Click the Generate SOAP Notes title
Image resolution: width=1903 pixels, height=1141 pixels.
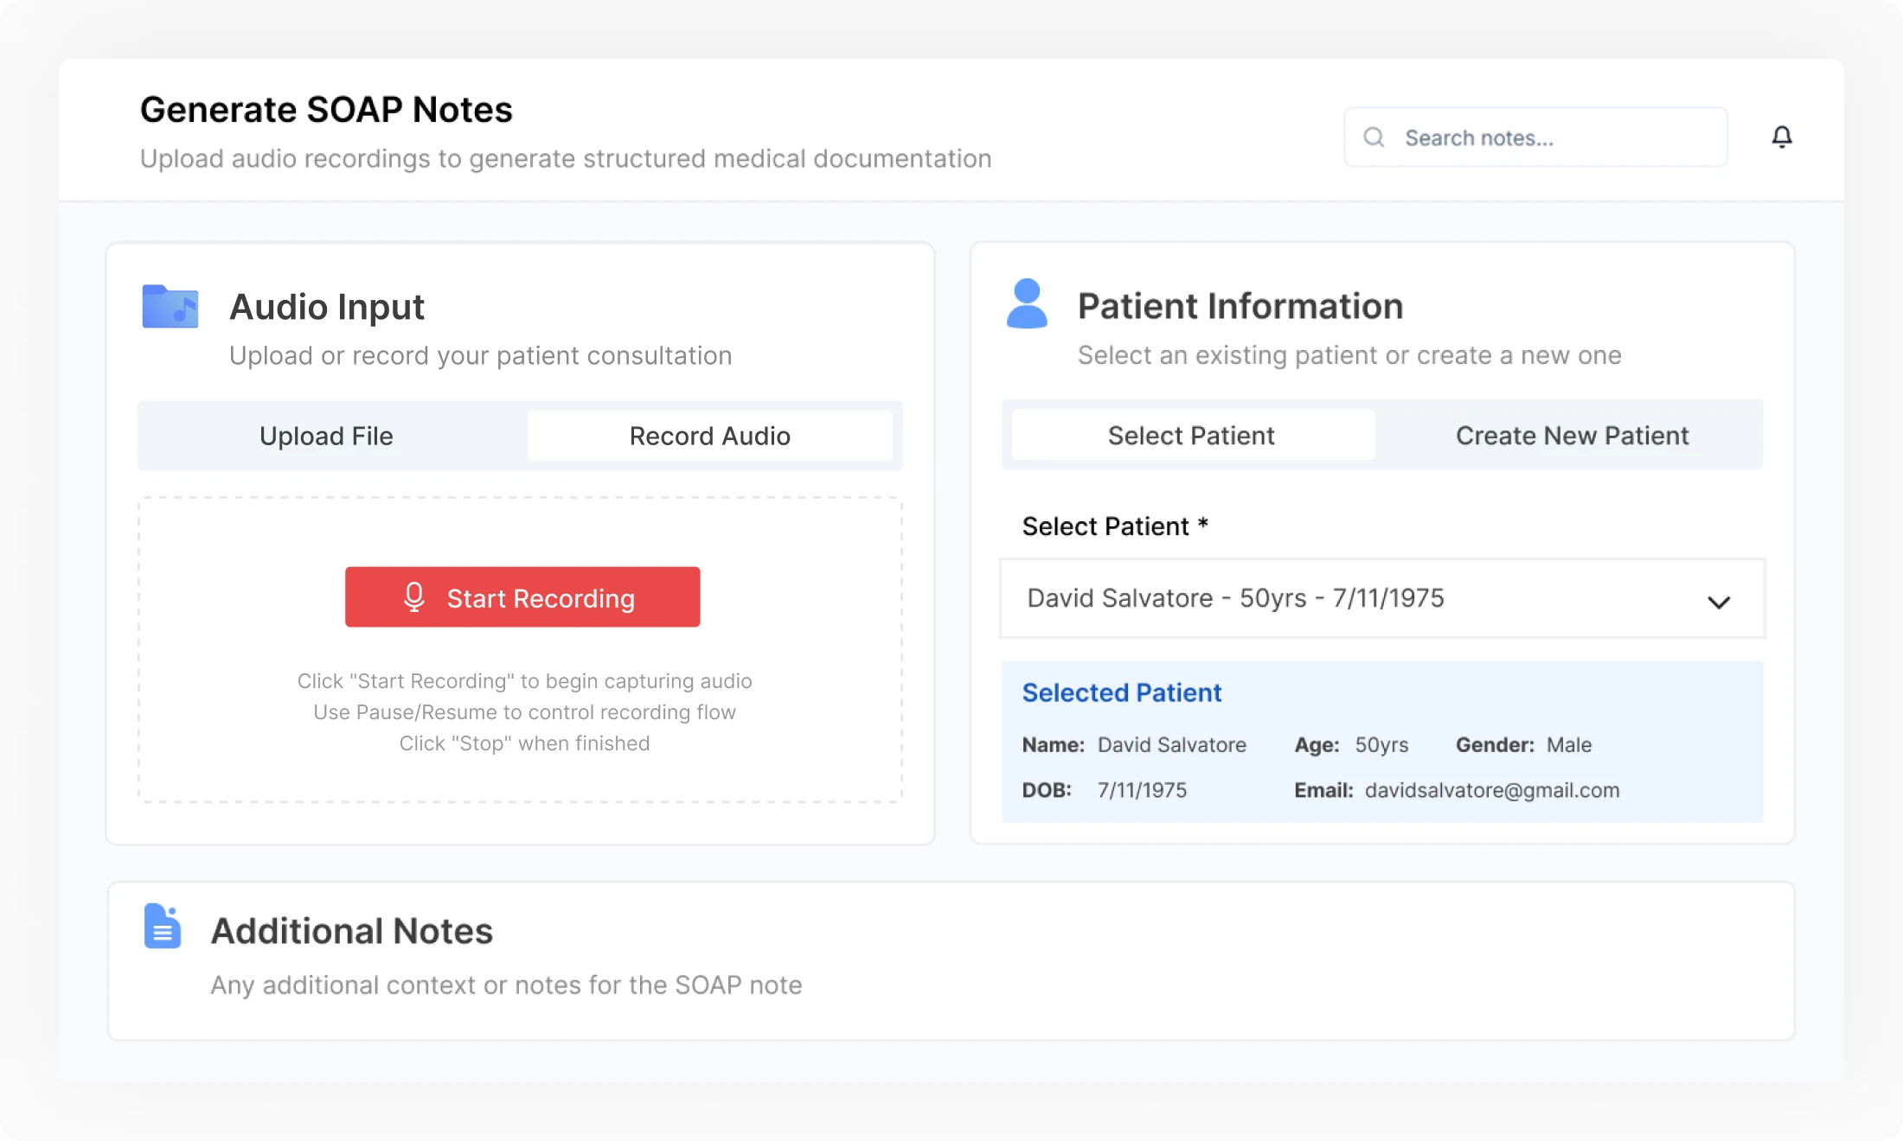[326, 110]
